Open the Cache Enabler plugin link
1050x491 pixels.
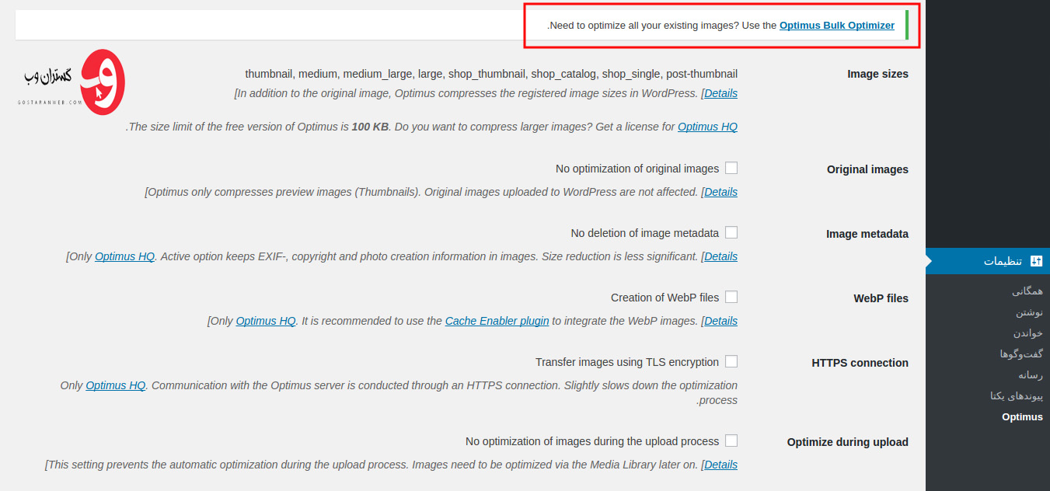coord(497,321)
